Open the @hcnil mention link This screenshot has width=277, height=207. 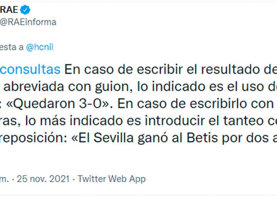point(40,47)
